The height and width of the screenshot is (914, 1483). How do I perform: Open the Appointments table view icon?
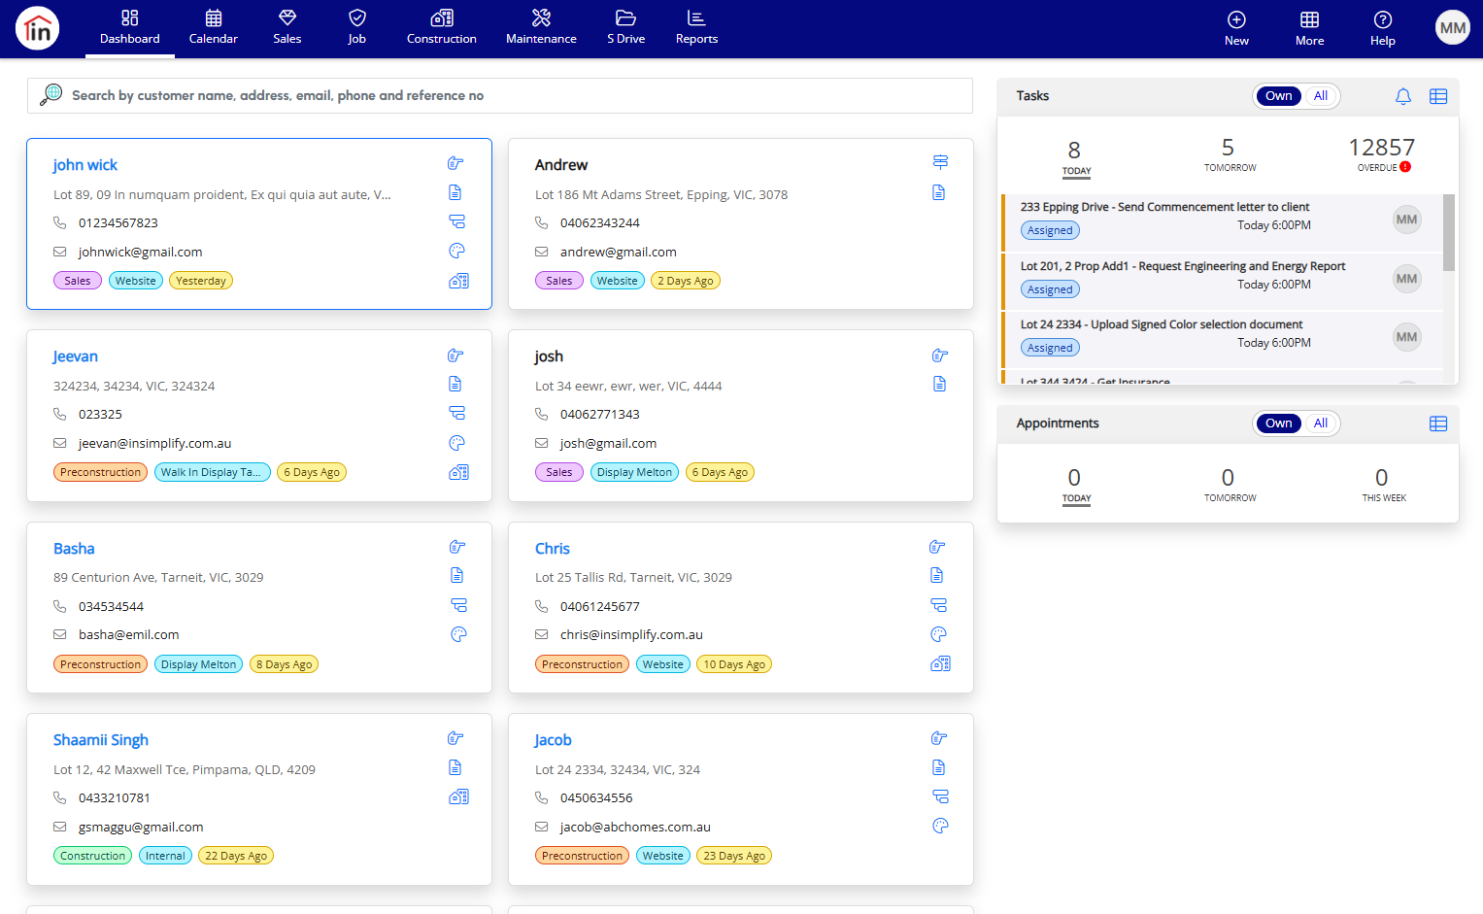(1438, 423)
